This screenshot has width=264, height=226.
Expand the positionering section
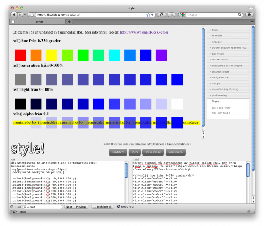coord(228,95)
